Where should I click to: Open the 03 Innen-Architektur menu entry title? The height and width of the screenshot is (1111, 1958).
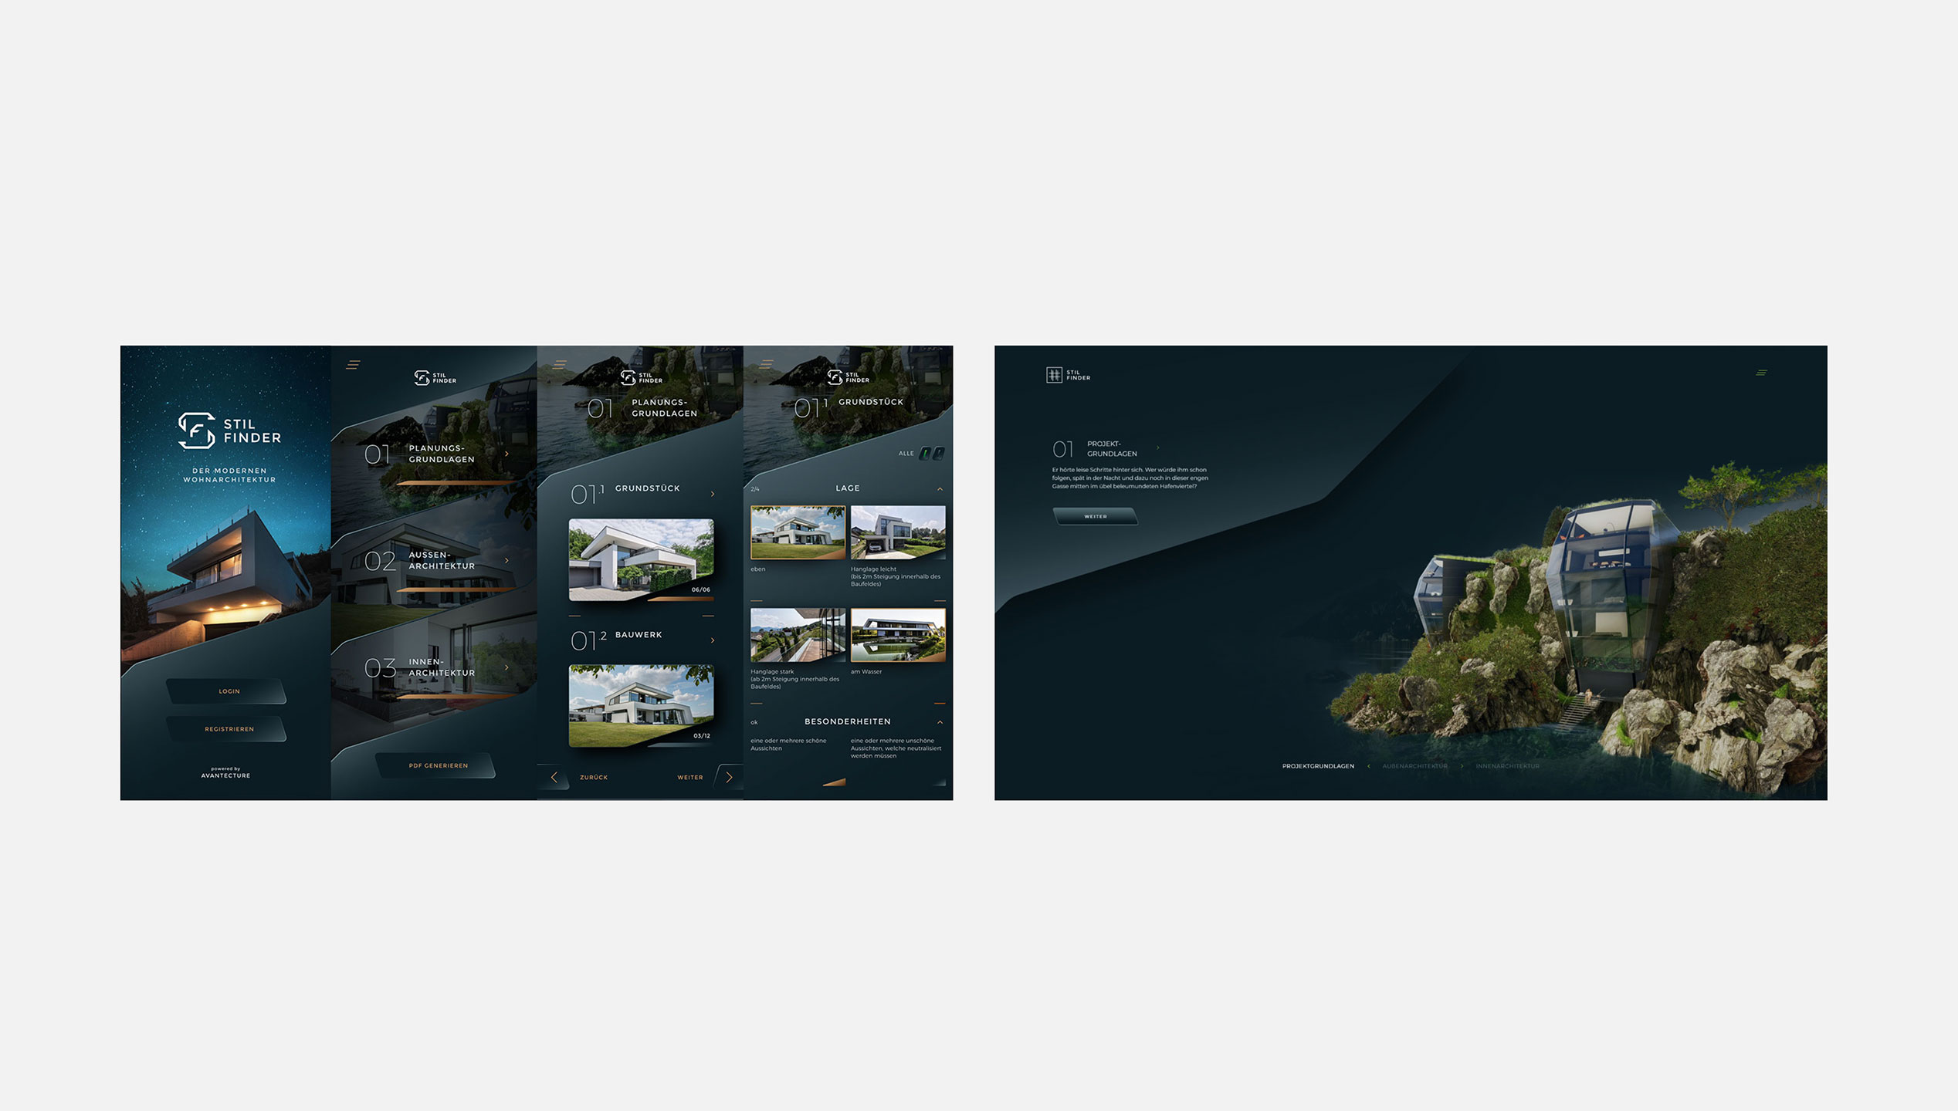point(442,667)
